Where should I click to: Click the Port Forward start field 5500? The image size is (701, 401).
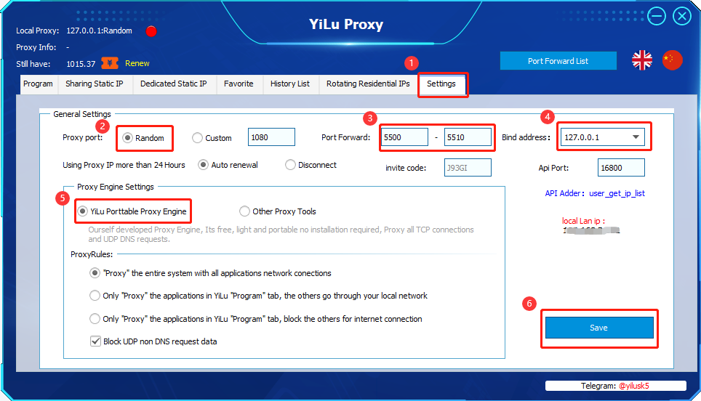tap(404, 137)
